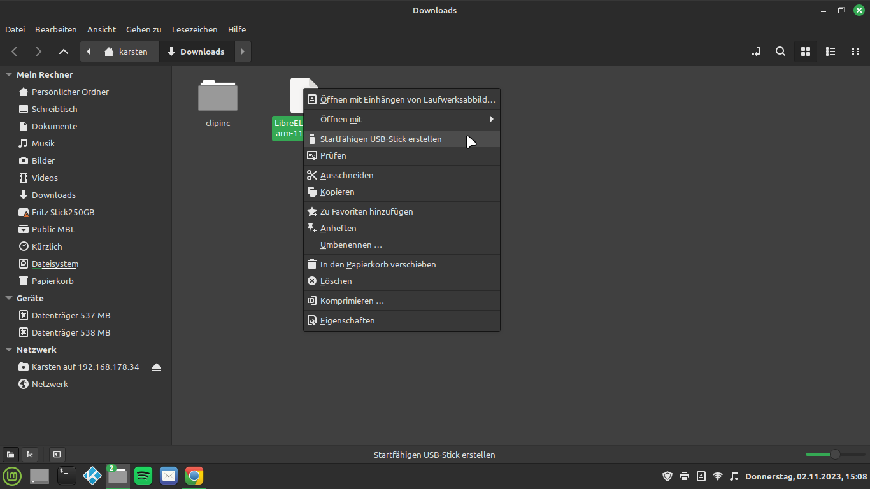This screenshot has width=870, height=489.
Task: Choose Kopieren from context menu
Action: [402, 192]
